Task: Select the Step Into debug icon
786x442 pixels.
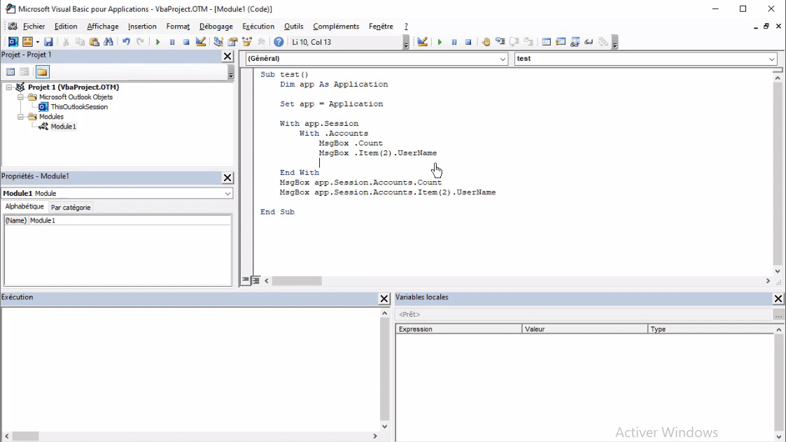Action: 499,41
